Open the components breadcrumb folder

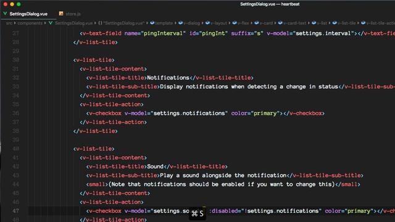tap(30, 23)
